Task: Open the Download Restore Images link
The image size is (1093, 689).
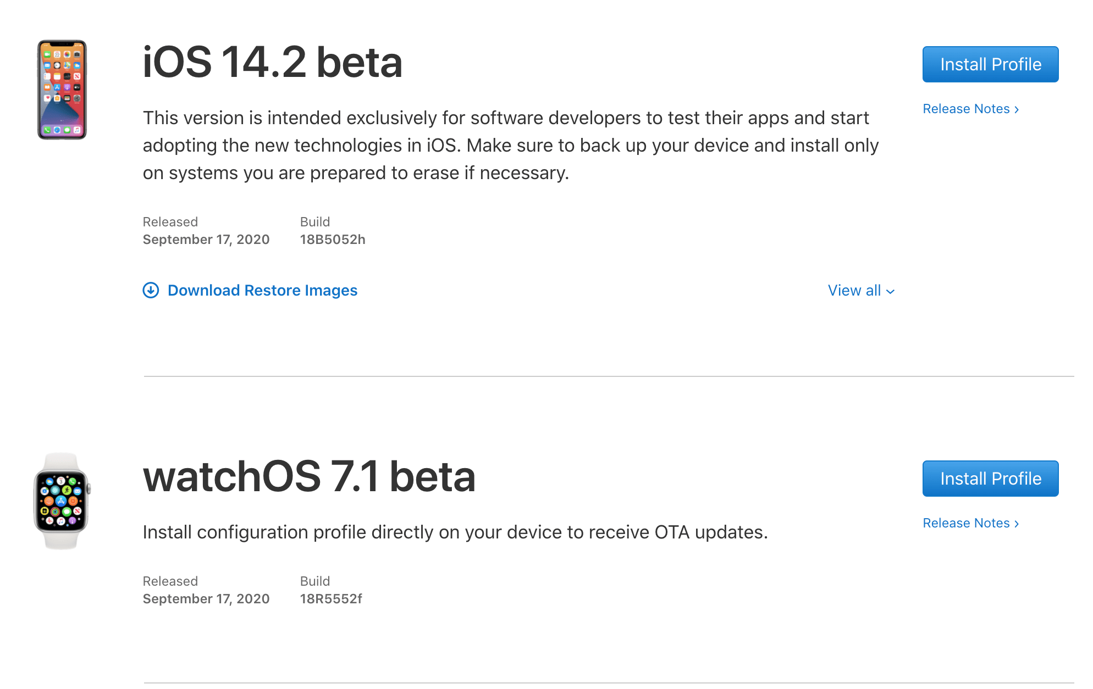Action: click(x=262, y=290)
